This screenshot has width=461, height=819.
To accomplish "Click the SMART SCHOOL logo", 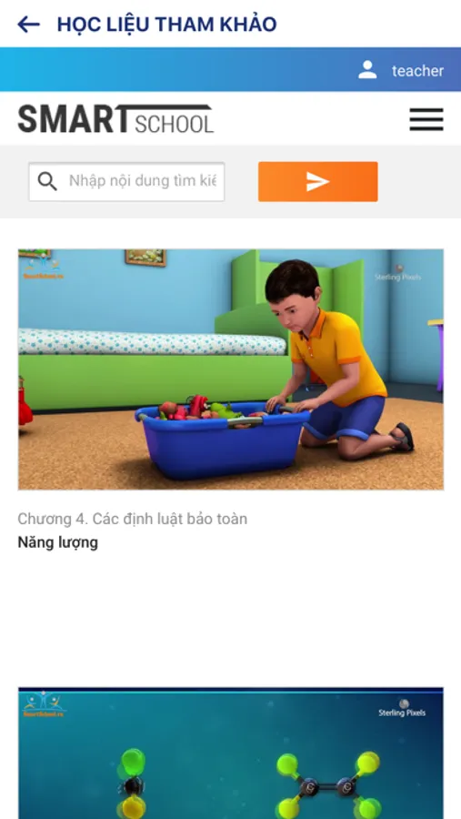I will pyautogui.click(x=115, y=118).
